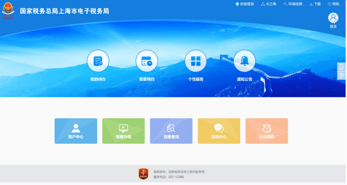The height and width of the screenshot is (185, 347).
Task: Open the 我的待办 circular icon
Action: tap(98, 61)
